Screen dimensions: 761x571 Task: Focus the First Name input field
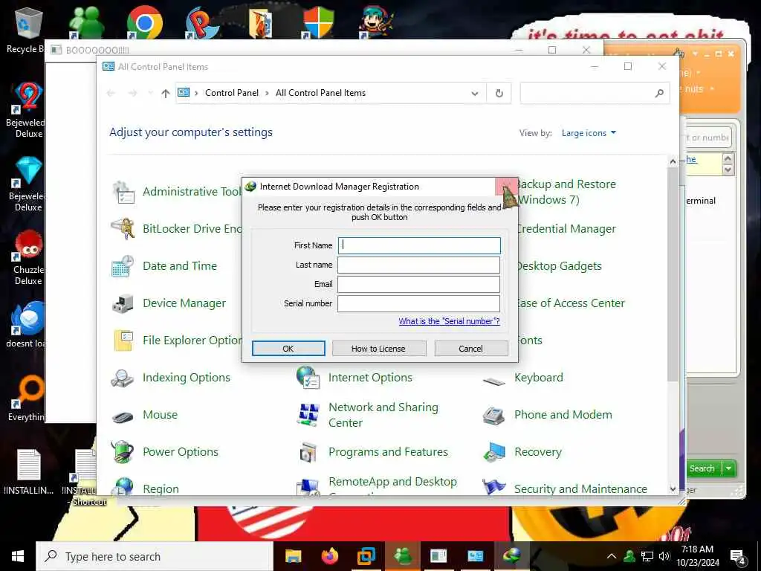(x=419, y=245)
